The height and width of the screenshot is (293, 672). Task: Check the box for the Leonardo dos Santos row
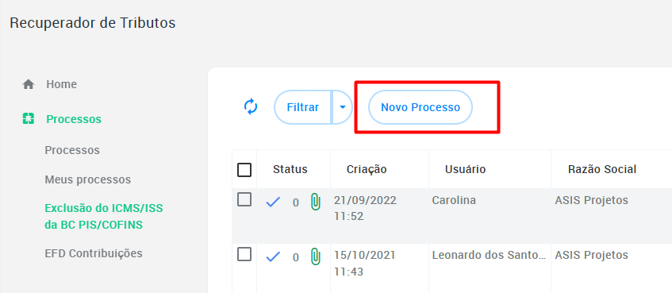click(x=244, y=254)
